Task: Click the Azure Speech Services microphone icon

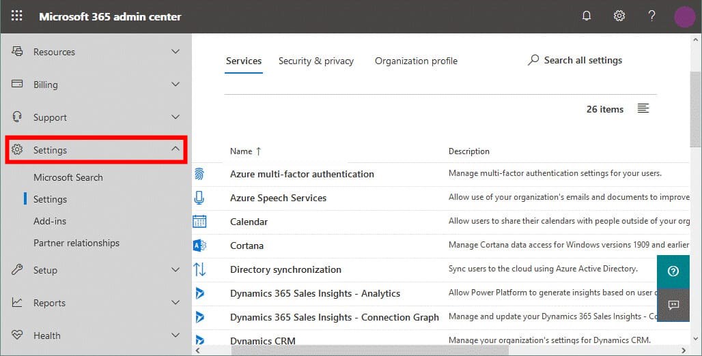Action: [199, 198]
